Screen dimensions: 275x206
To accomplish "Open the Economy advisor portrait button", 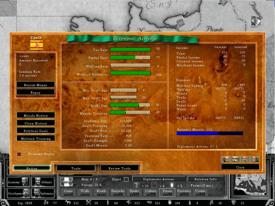I will coord(19,182).
